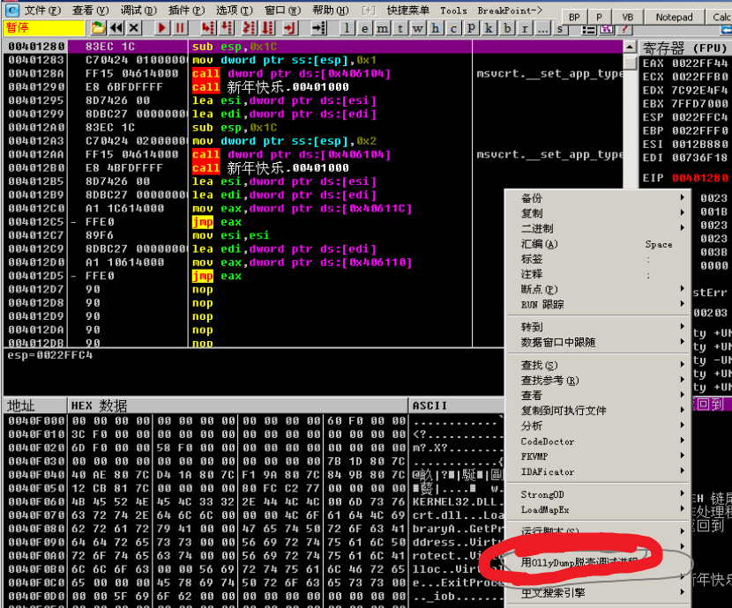Click the Notepad button
Image resolution: width=732 pixels, height=608 pixels.
click(x=674, y=17)
